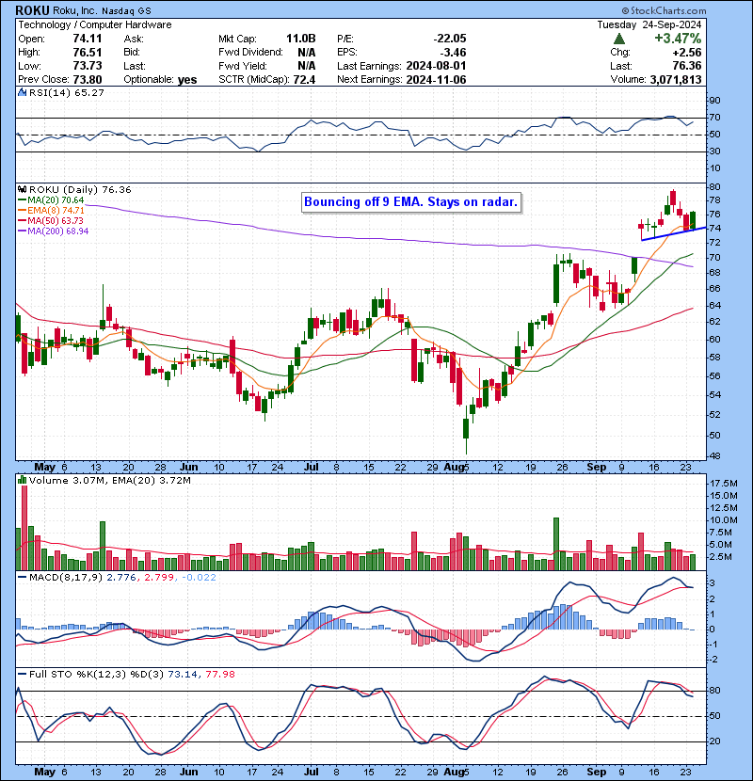Select the MACD signal value 2.799
The height and width of the screenshot is (781, 753).
pos(159,578)
